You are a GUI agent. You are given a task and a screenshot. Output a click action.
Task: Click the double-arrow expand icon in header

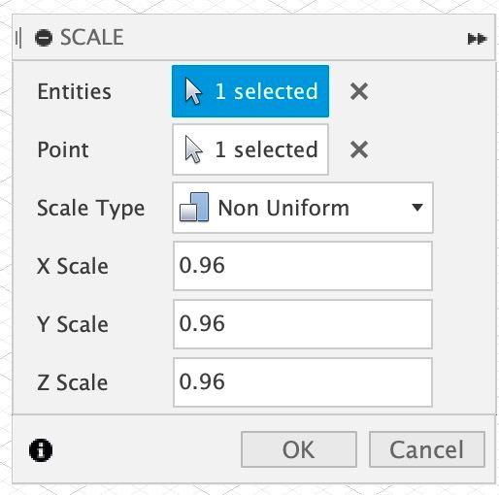pyautogui.click(x=477, y=39)
